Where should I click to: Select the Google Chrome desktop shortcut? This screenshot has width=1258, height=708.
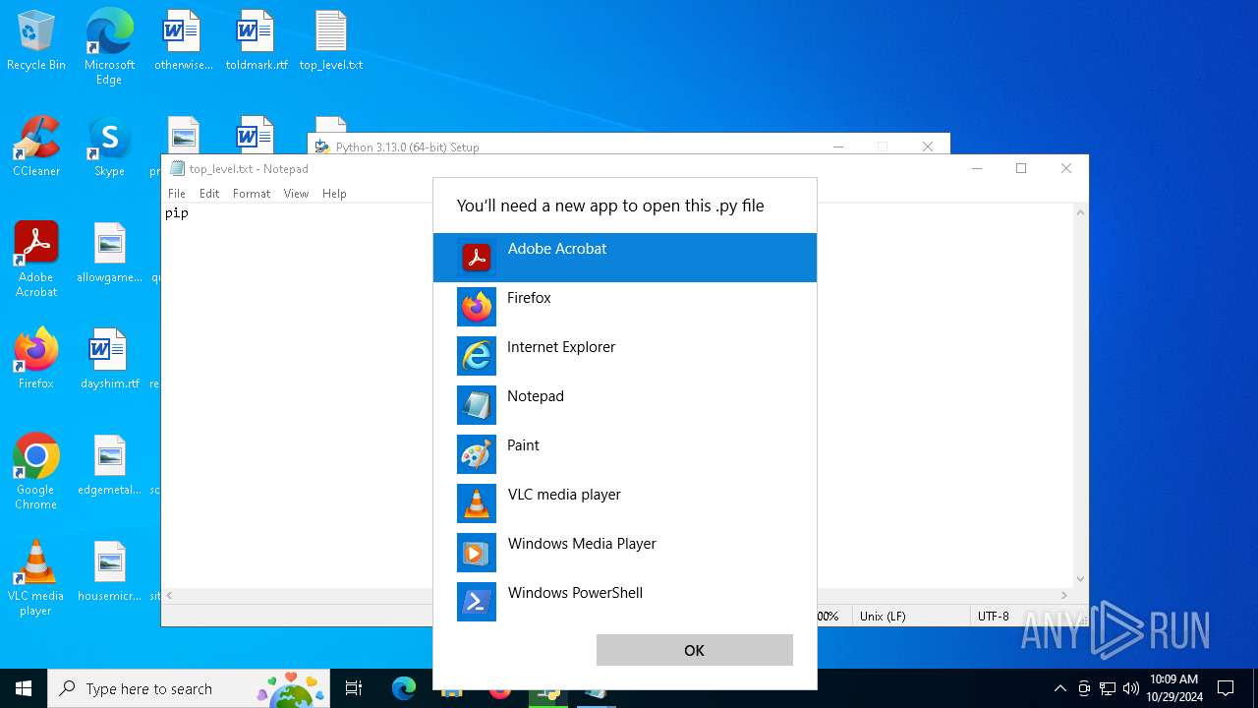pos(36,472)
